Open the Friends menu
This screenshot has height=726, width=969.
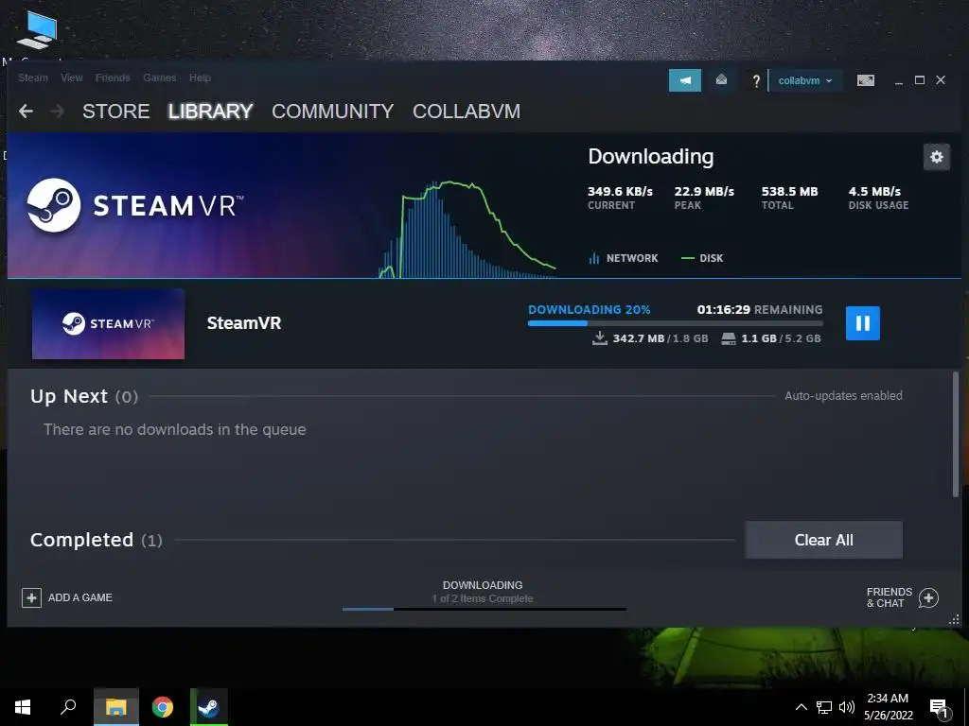tap(113, 78)
